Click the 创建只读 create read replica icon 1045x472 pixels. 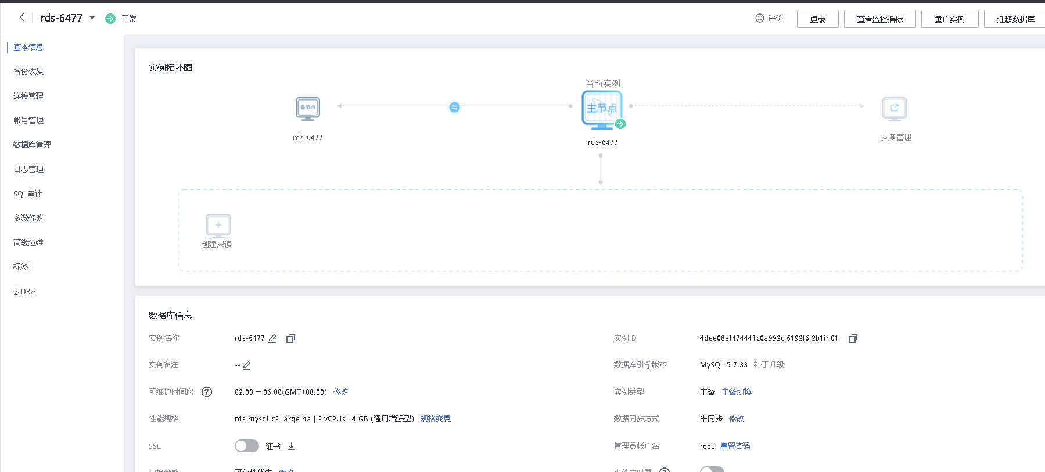(218, 226)
